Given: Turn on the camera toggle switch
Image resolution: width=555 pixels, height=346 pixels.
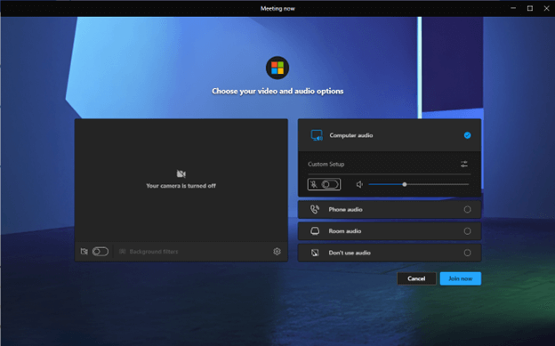Looking at the screenshot, I should (101, 252).
